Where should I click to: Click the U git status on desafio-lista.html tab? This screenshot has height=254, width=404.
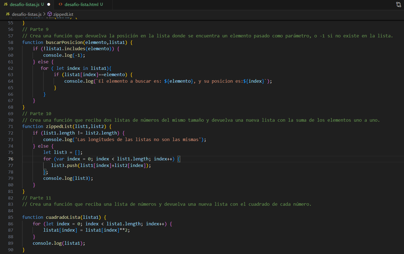[101, 4]
